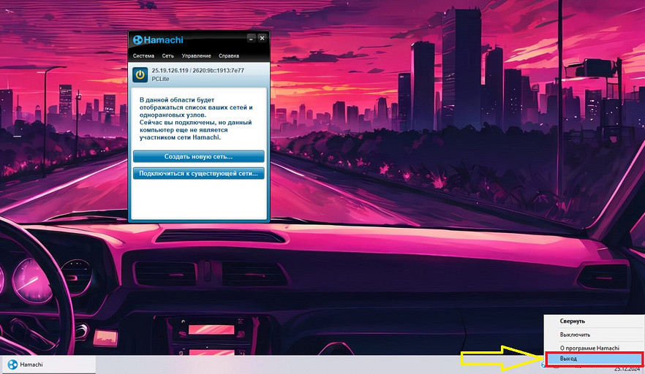
Task: Open the Сеть menu
Action: [168, 56]
